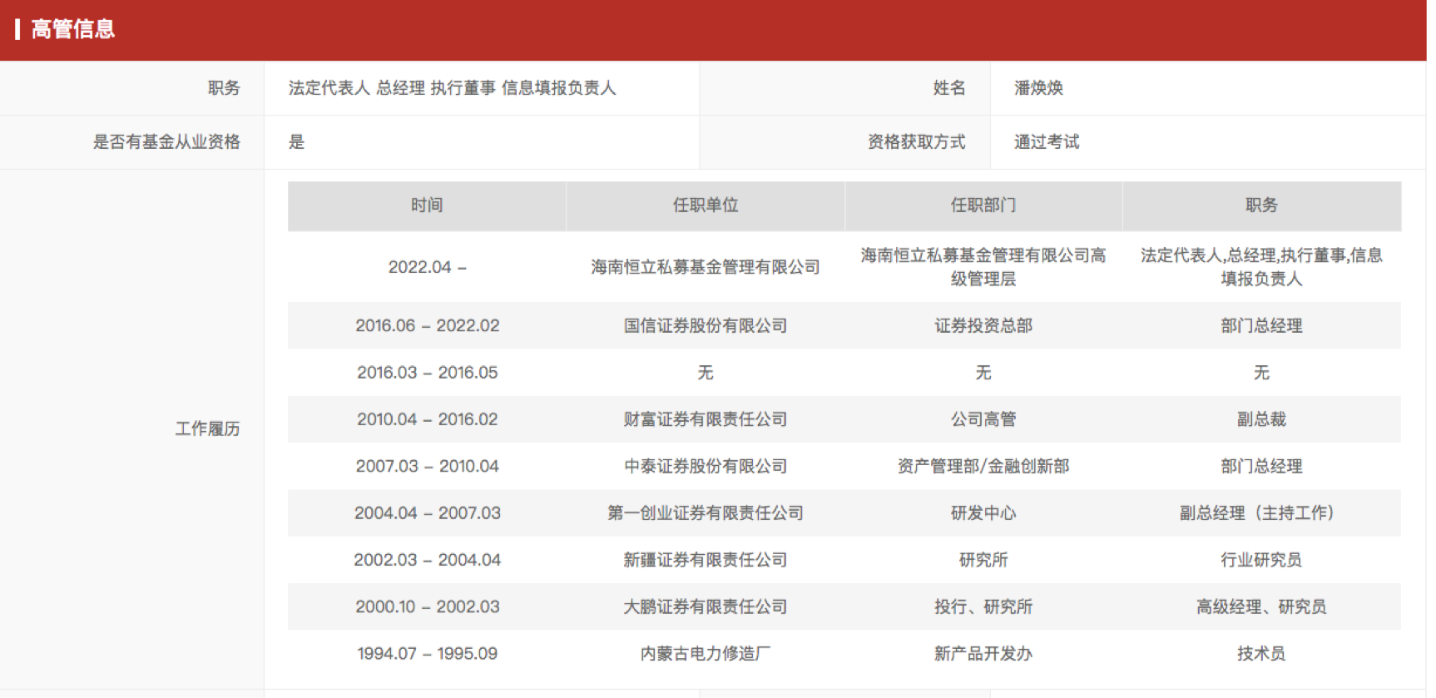
Task: Click 海南恒立私募基金管理有限公司高级管理层 department cell
Action: (983, 267)
